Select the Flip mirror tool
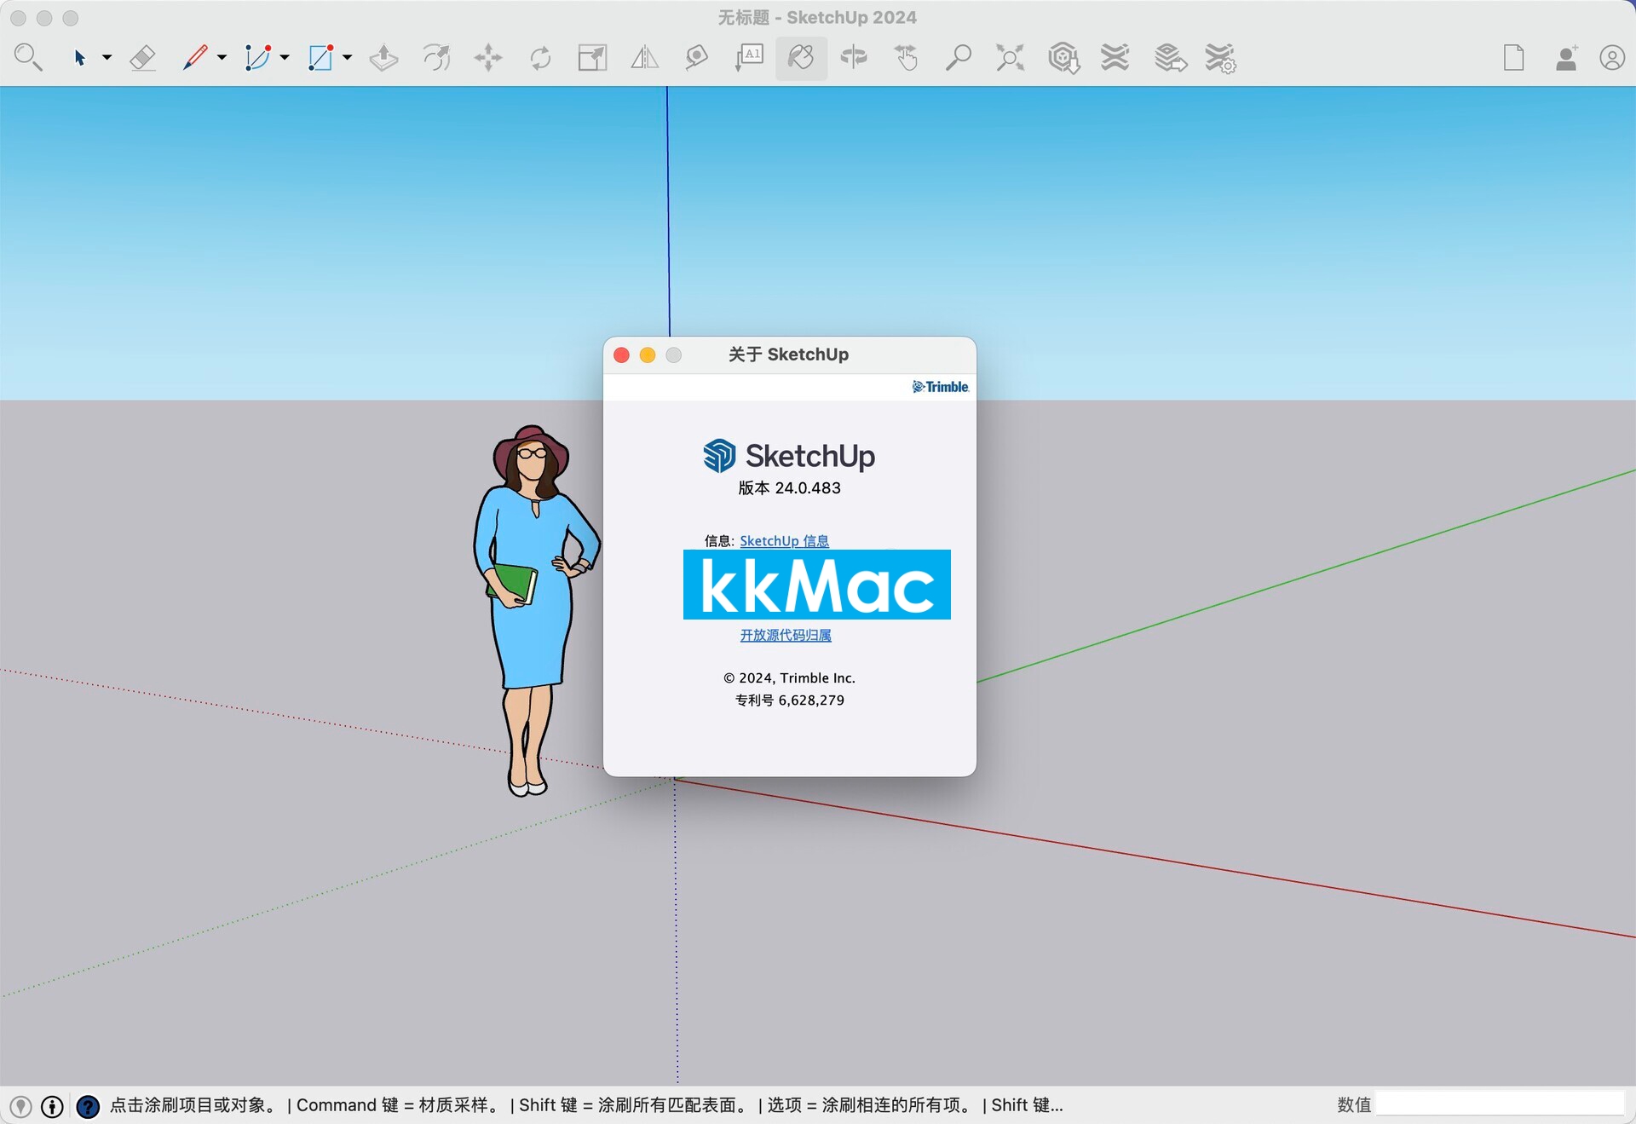The width and height of the screenshot is (1636, 1124). point(645,58)
